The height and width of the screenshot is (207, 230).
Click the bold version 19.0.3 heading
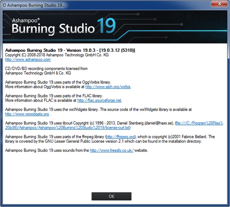[70, 50]
